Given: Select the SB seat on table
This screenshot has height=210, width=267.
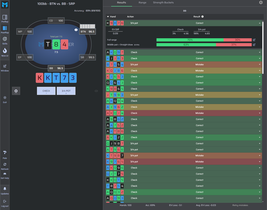Looking at the screenshot, I should pyautogui.click(x=87, y=57).
